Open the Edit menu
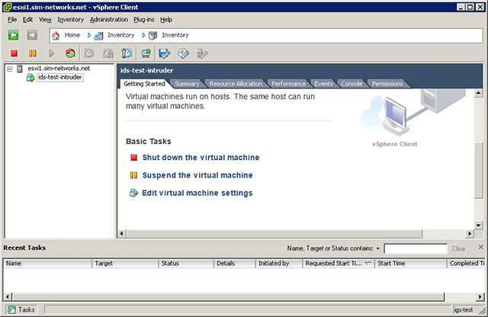The image size is (488, 317). point(27,20)
